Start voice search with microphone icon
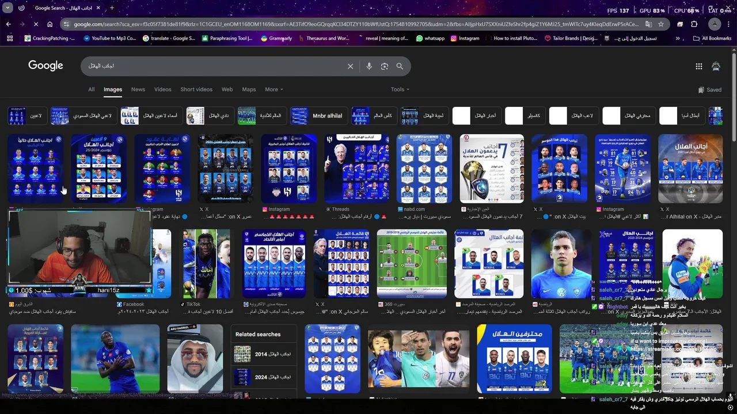Viewport: 737px width, 414px height. tap(369, 66)
